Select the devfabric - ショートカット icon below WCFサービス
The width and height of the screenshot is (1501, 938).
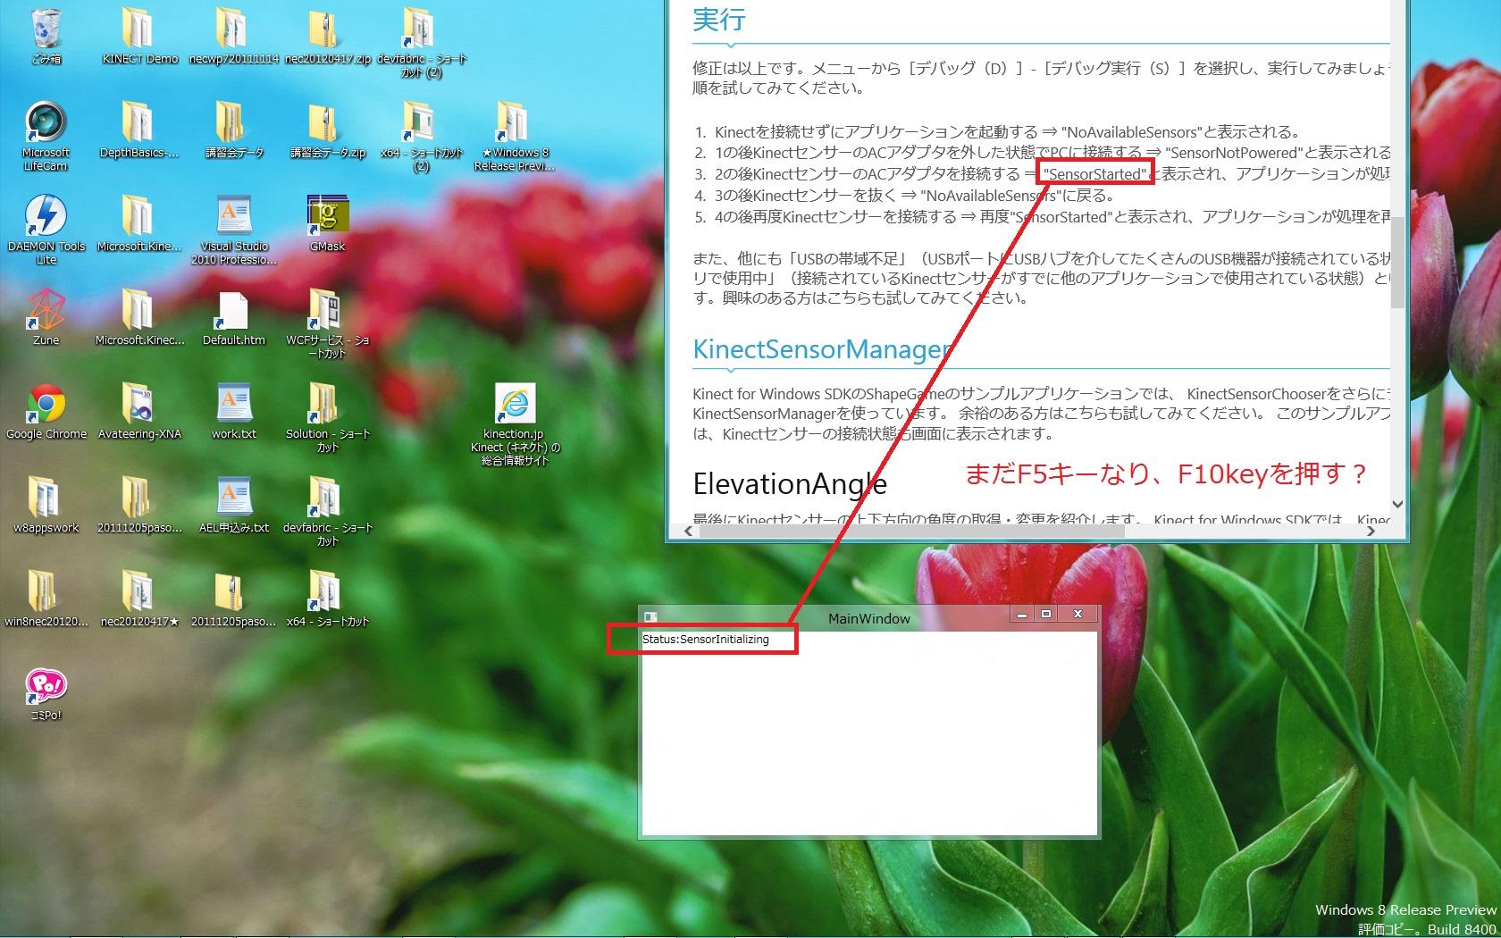(x=327, y=512)
